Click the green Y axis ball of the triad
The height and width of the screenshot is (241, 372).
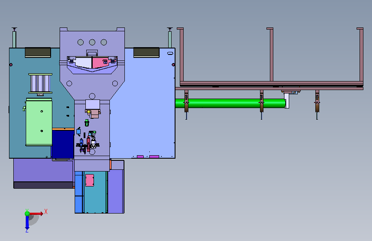click(27, 214)
